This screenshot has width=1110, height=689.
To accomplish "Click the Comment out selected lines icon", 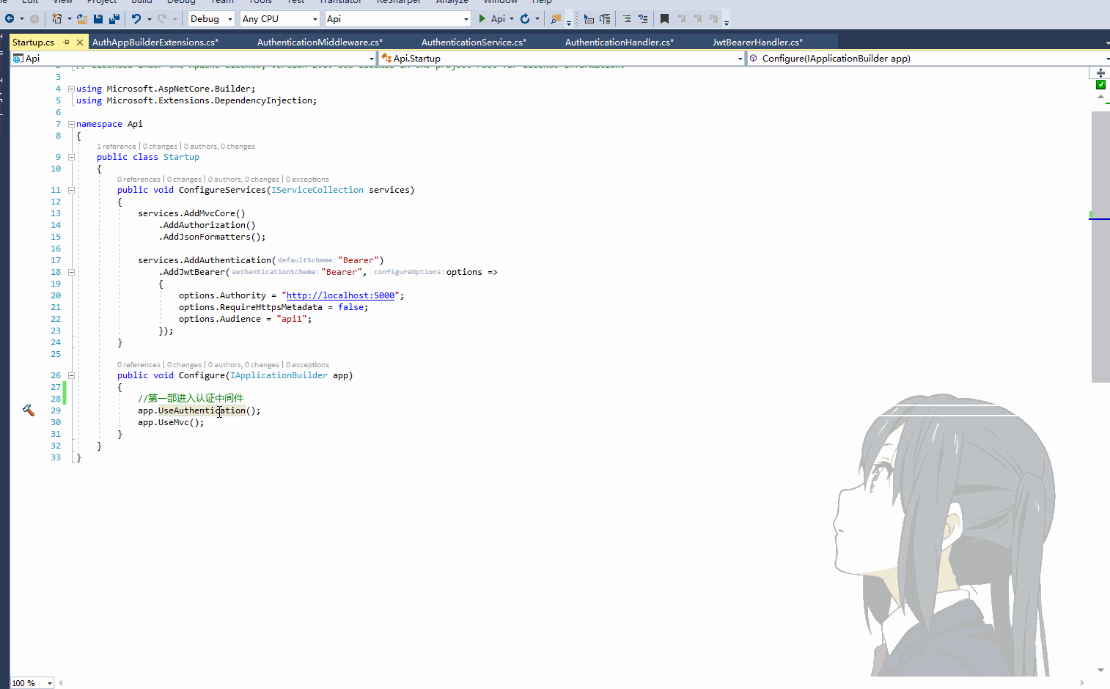I will click(627, 19).
